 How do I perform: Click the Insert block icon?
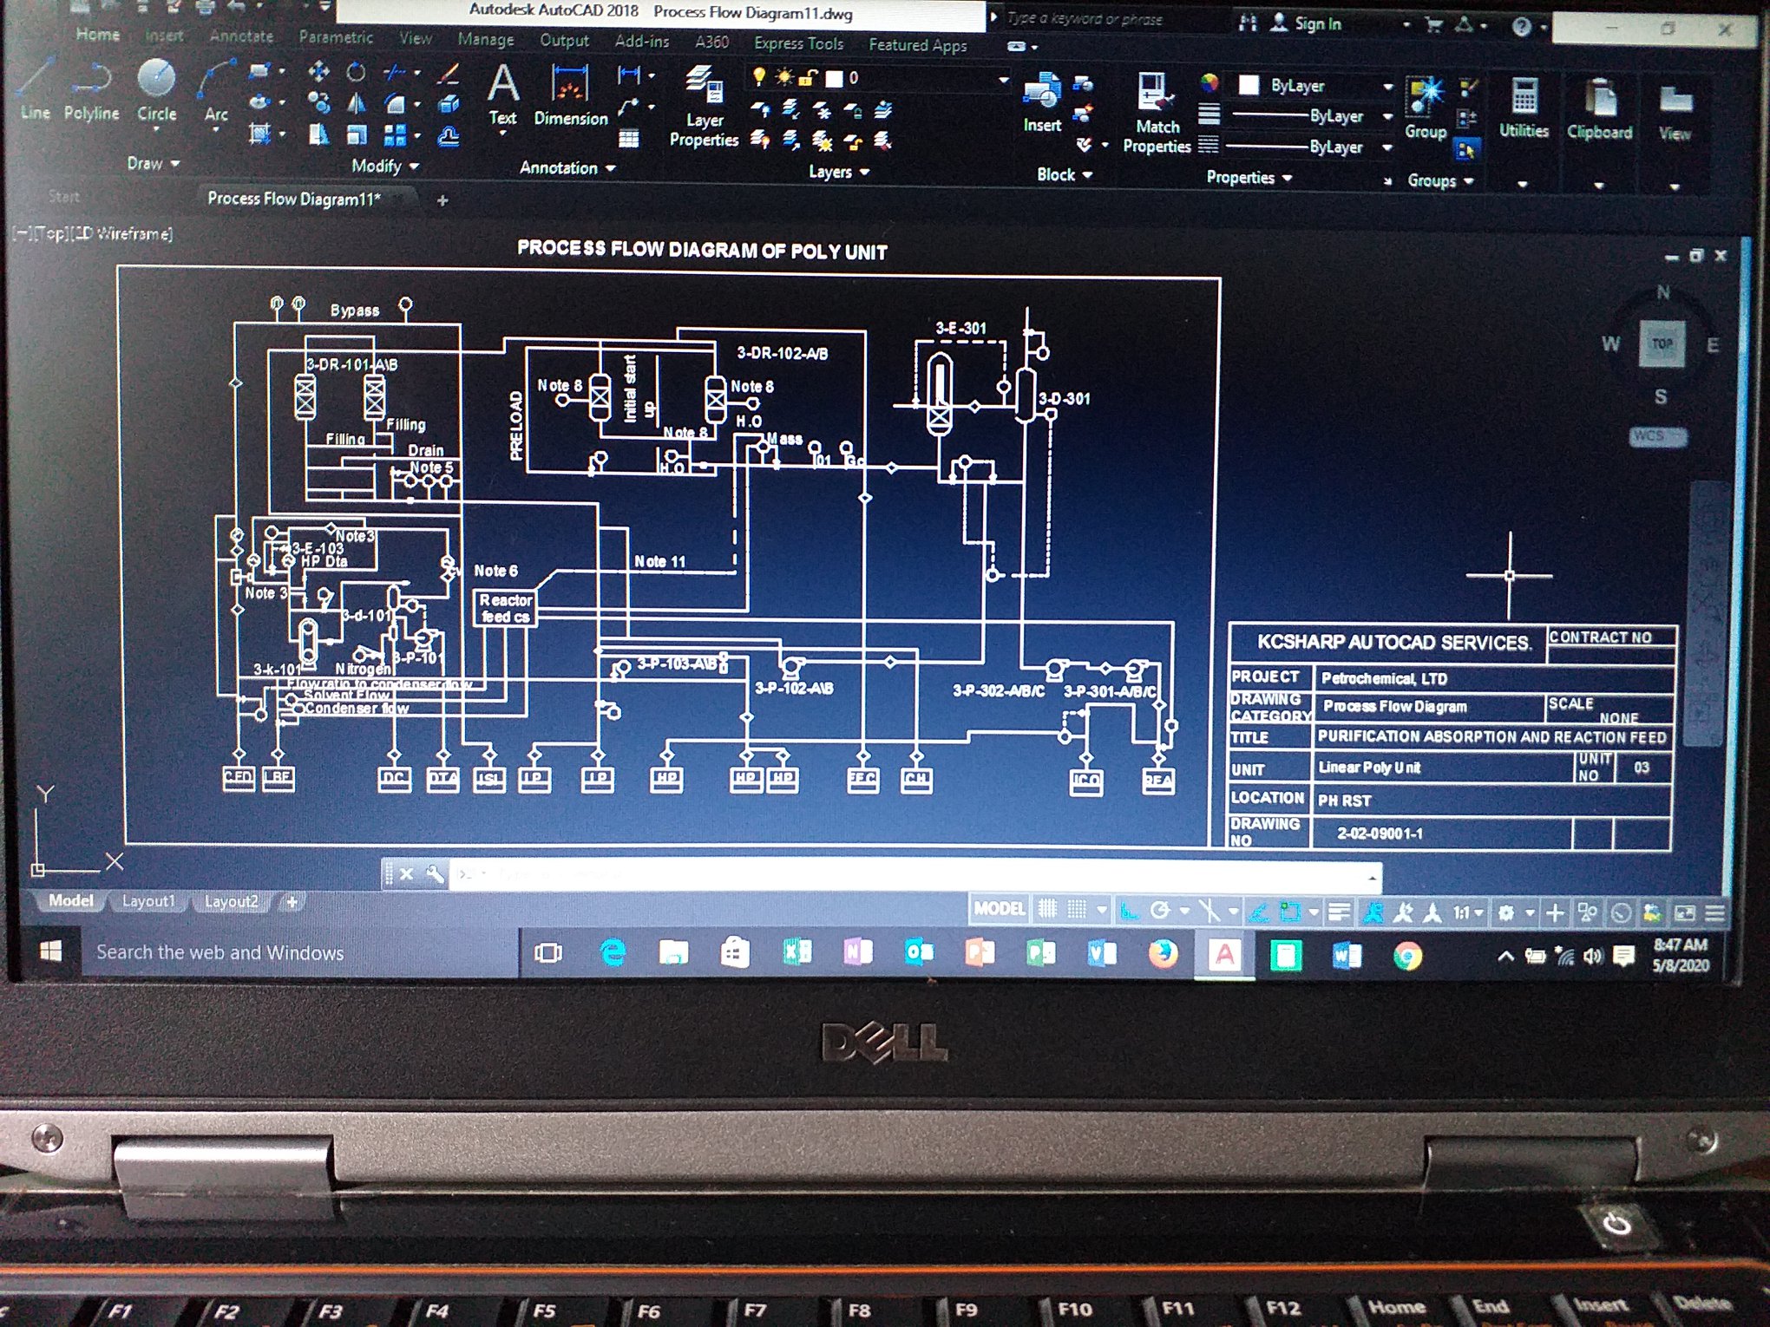tap(1042, 102)
